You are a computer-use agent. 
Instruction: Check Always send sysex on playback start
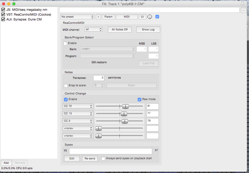[103, 158]
